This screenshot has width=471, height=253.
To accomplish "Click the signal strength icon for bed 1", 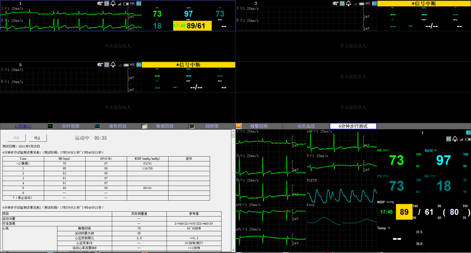I will [120, 4].
